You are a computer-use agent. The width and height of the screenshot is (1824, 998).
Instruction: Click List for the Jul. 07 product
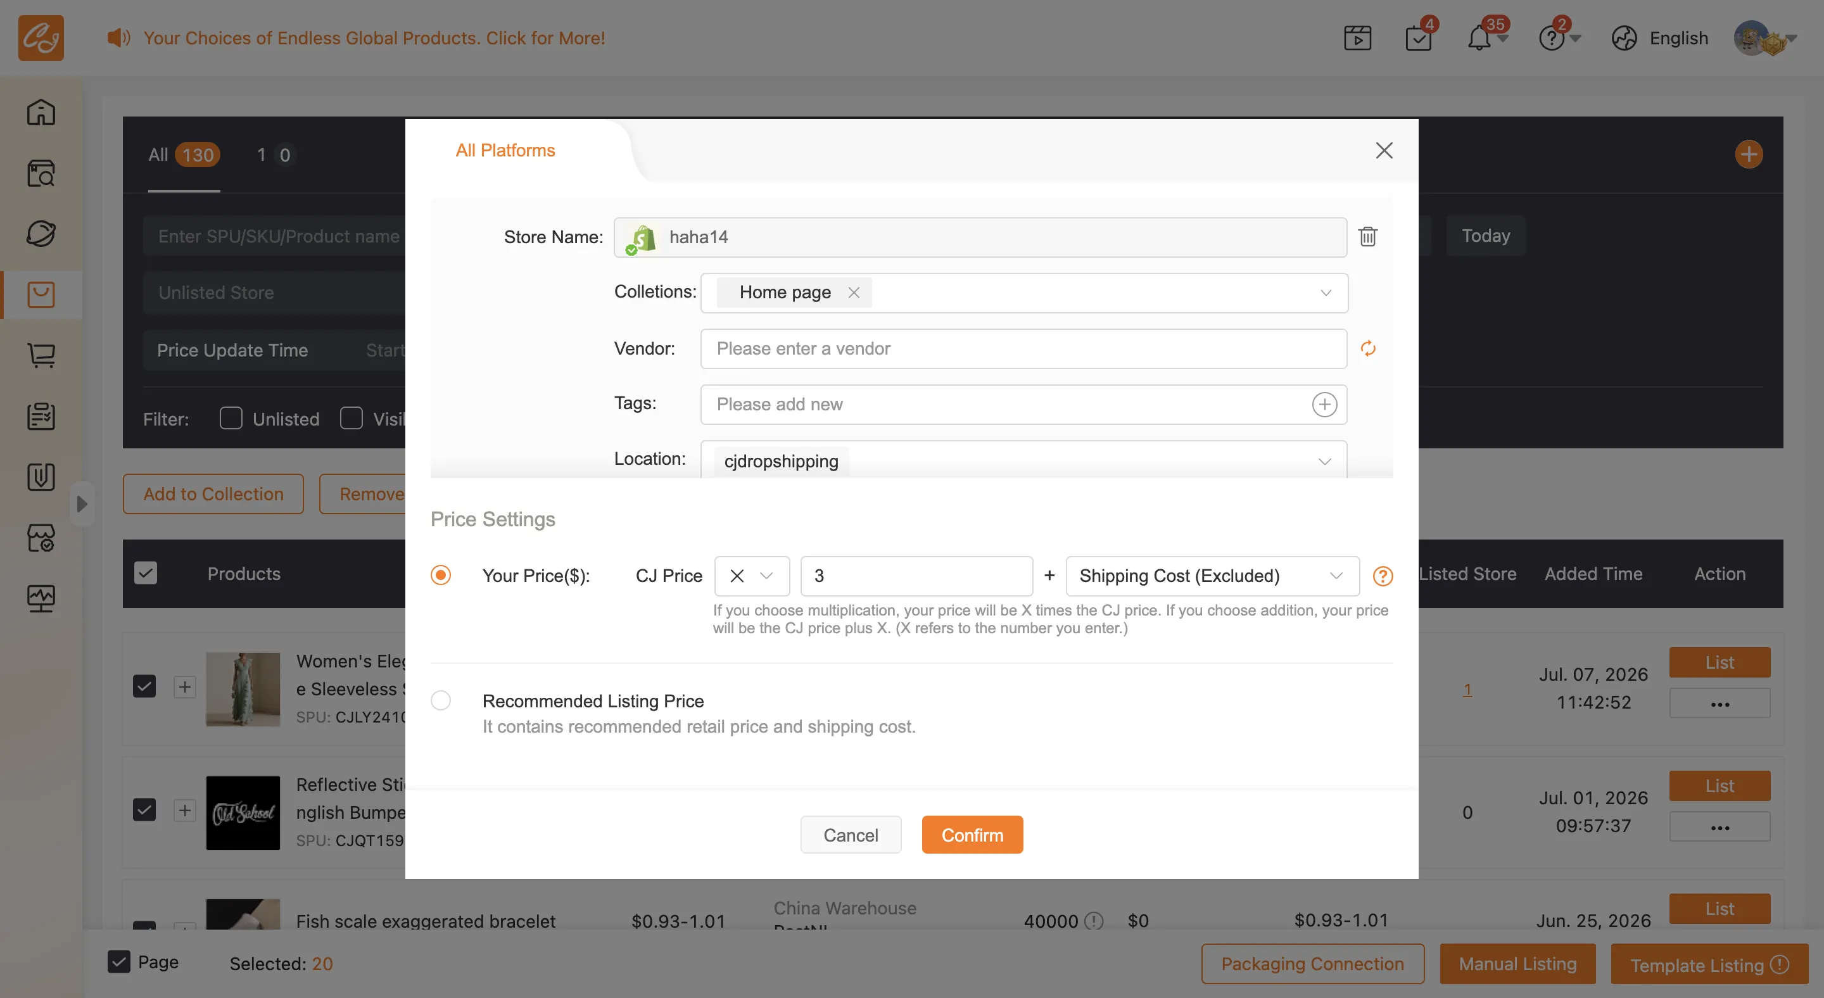click(x=1719, y=662)
